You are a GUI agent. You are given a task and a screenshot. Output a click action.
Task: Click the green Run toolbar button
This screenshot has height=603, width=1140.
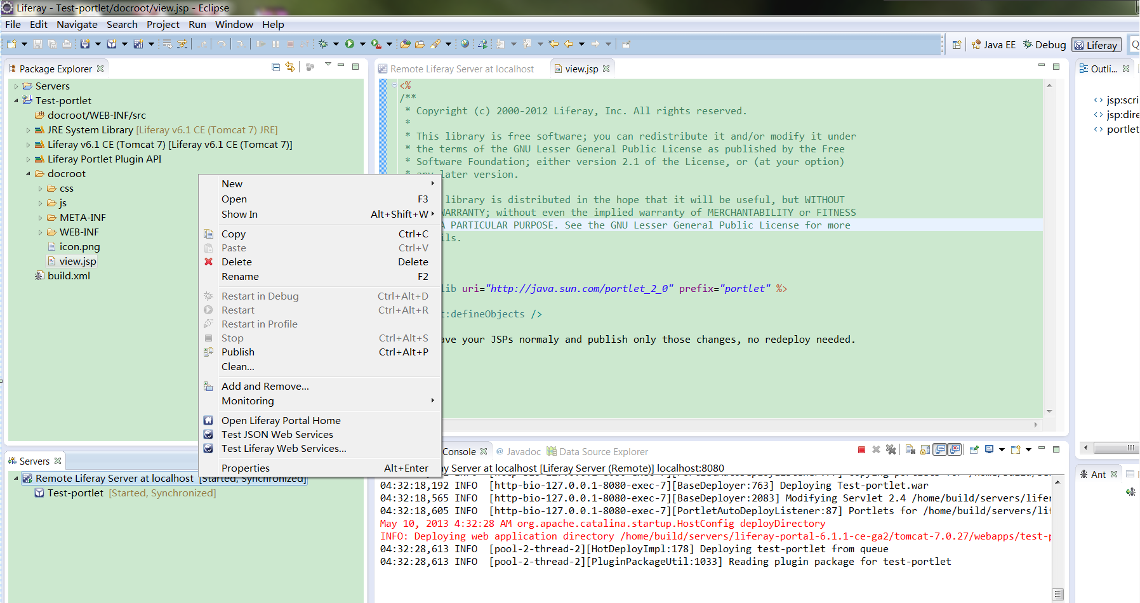point(350,44)
